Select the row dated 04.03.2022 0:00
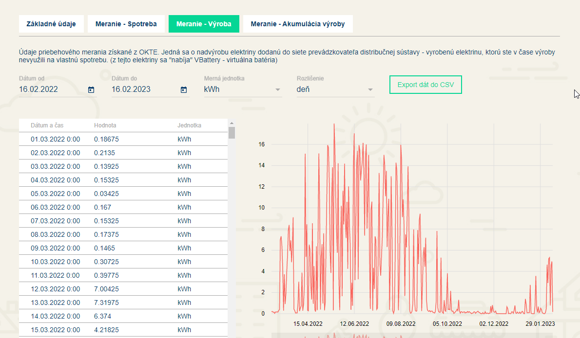Screen dimensions: 580x338 123,180
